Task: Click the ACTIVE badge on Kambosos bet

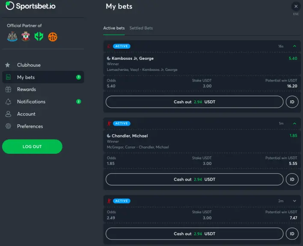Action: click(122, 46)
